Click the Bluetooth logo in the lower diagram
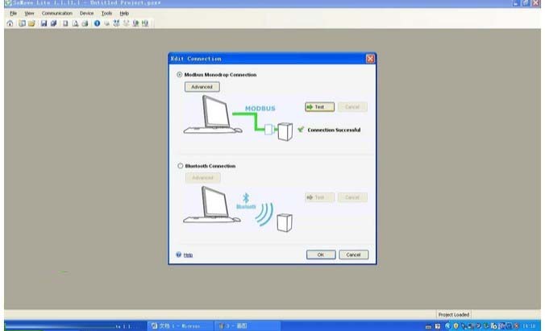This screenshot has width=545, height=331. click(x=246, y=201)
